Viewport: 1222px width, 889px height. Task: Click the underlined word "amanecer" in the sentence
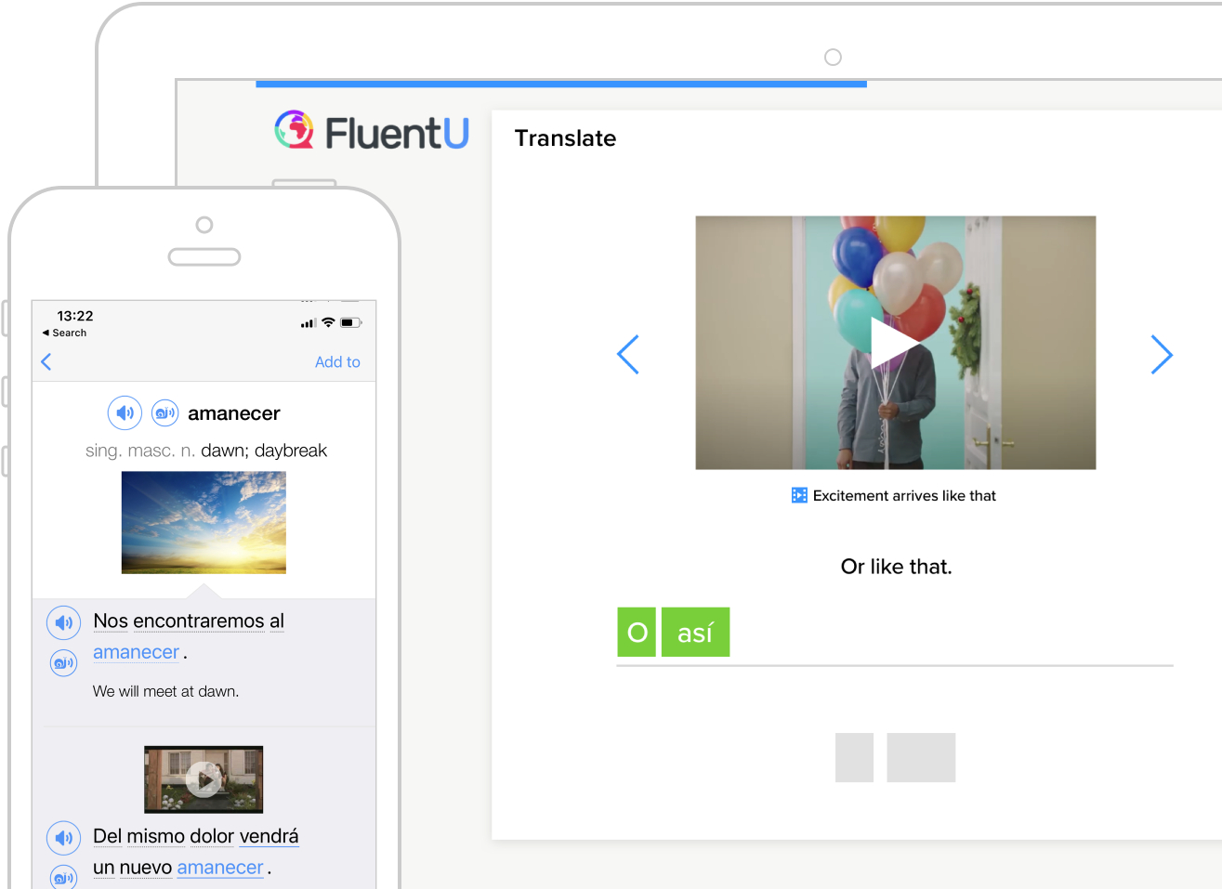(x=136, y=651)
